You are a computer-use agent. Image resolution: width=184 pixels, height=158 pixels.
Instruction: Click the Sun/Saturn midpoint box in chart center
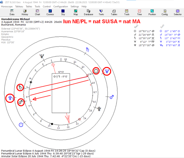pyautogui.click(x=61, y=93)
